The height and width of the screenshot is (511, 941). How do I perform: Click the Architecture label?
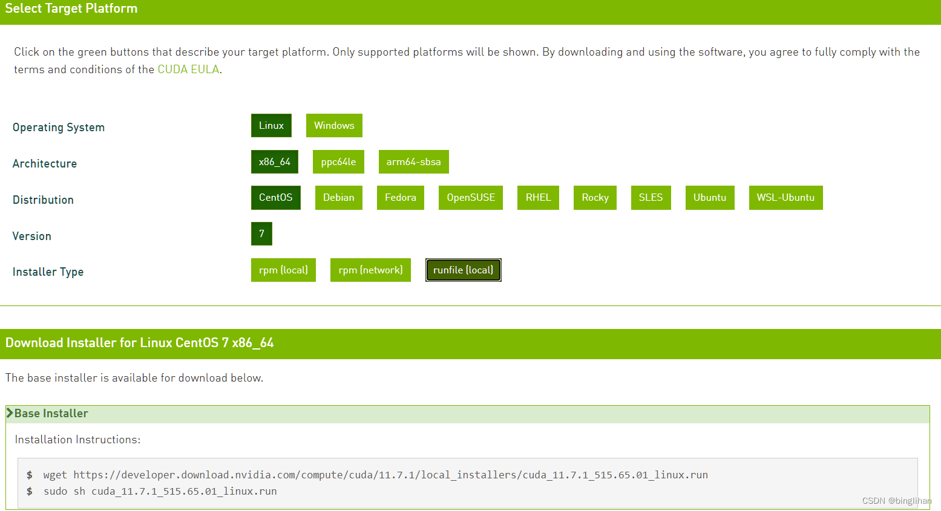[45, 164]
